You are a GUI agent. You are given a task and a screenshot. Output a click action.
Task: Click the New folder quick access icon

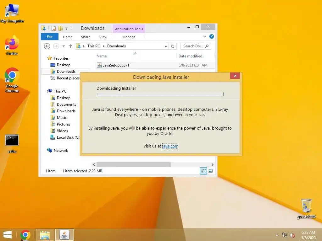tap(60, 28)
